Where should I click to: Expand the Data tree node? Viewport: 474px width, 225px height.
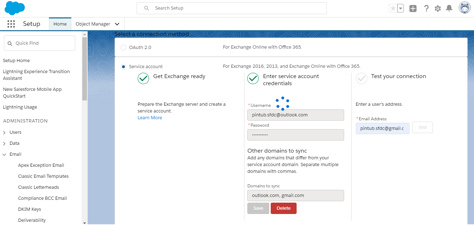pos(4,143)
